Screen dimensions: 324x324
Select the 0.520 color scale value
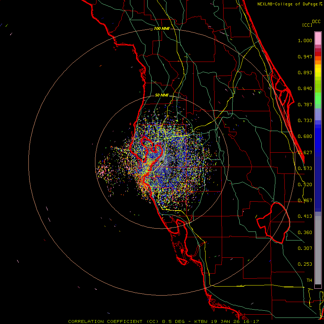click(305, 185)
